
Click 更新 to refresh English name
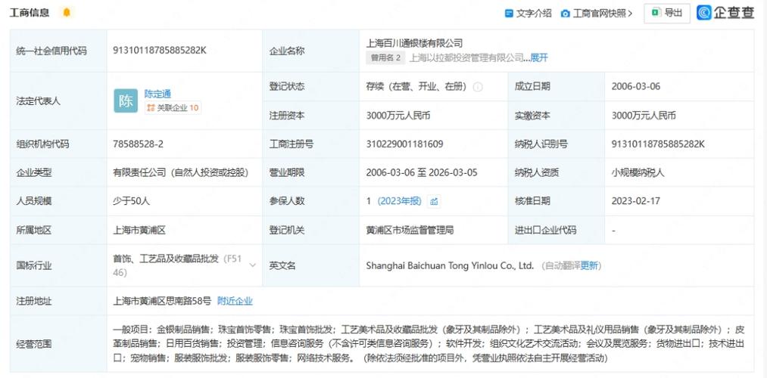[589, 265]
